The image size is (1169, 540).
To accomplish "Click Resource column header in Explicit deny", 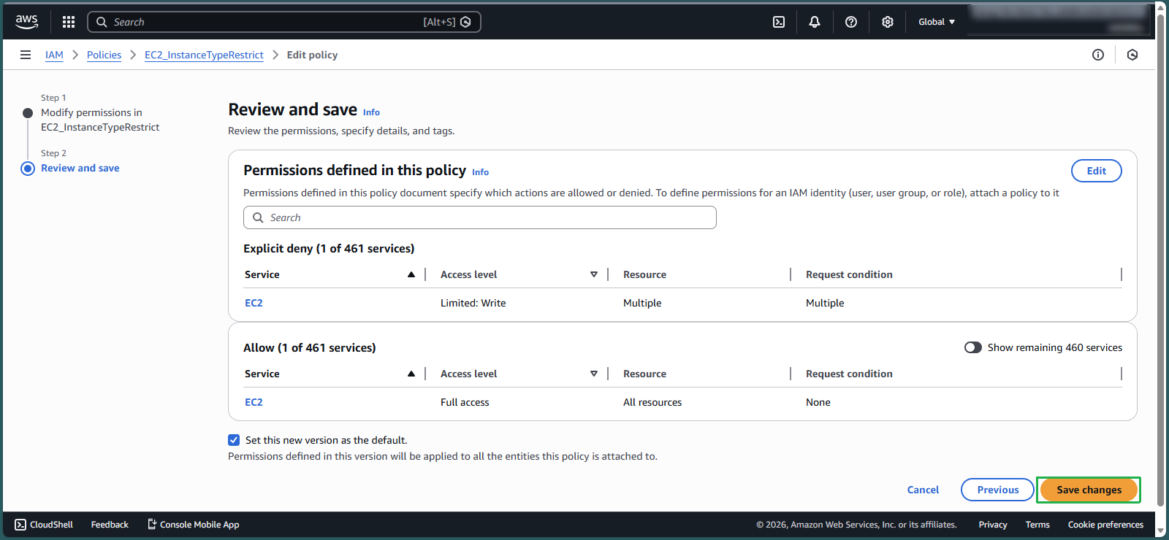I will tap(644, 274).
